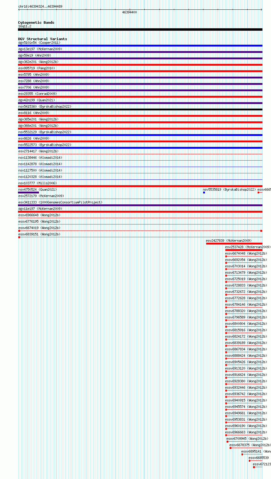Click the 46394400 ruler position label
This screenshot has height=479, width=271.
pyautogui.click(x=130, y=12)
